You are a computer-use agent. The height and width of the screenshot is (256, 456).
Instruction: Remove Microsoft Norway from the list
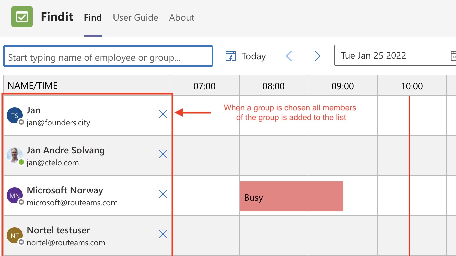pos(163,194)
